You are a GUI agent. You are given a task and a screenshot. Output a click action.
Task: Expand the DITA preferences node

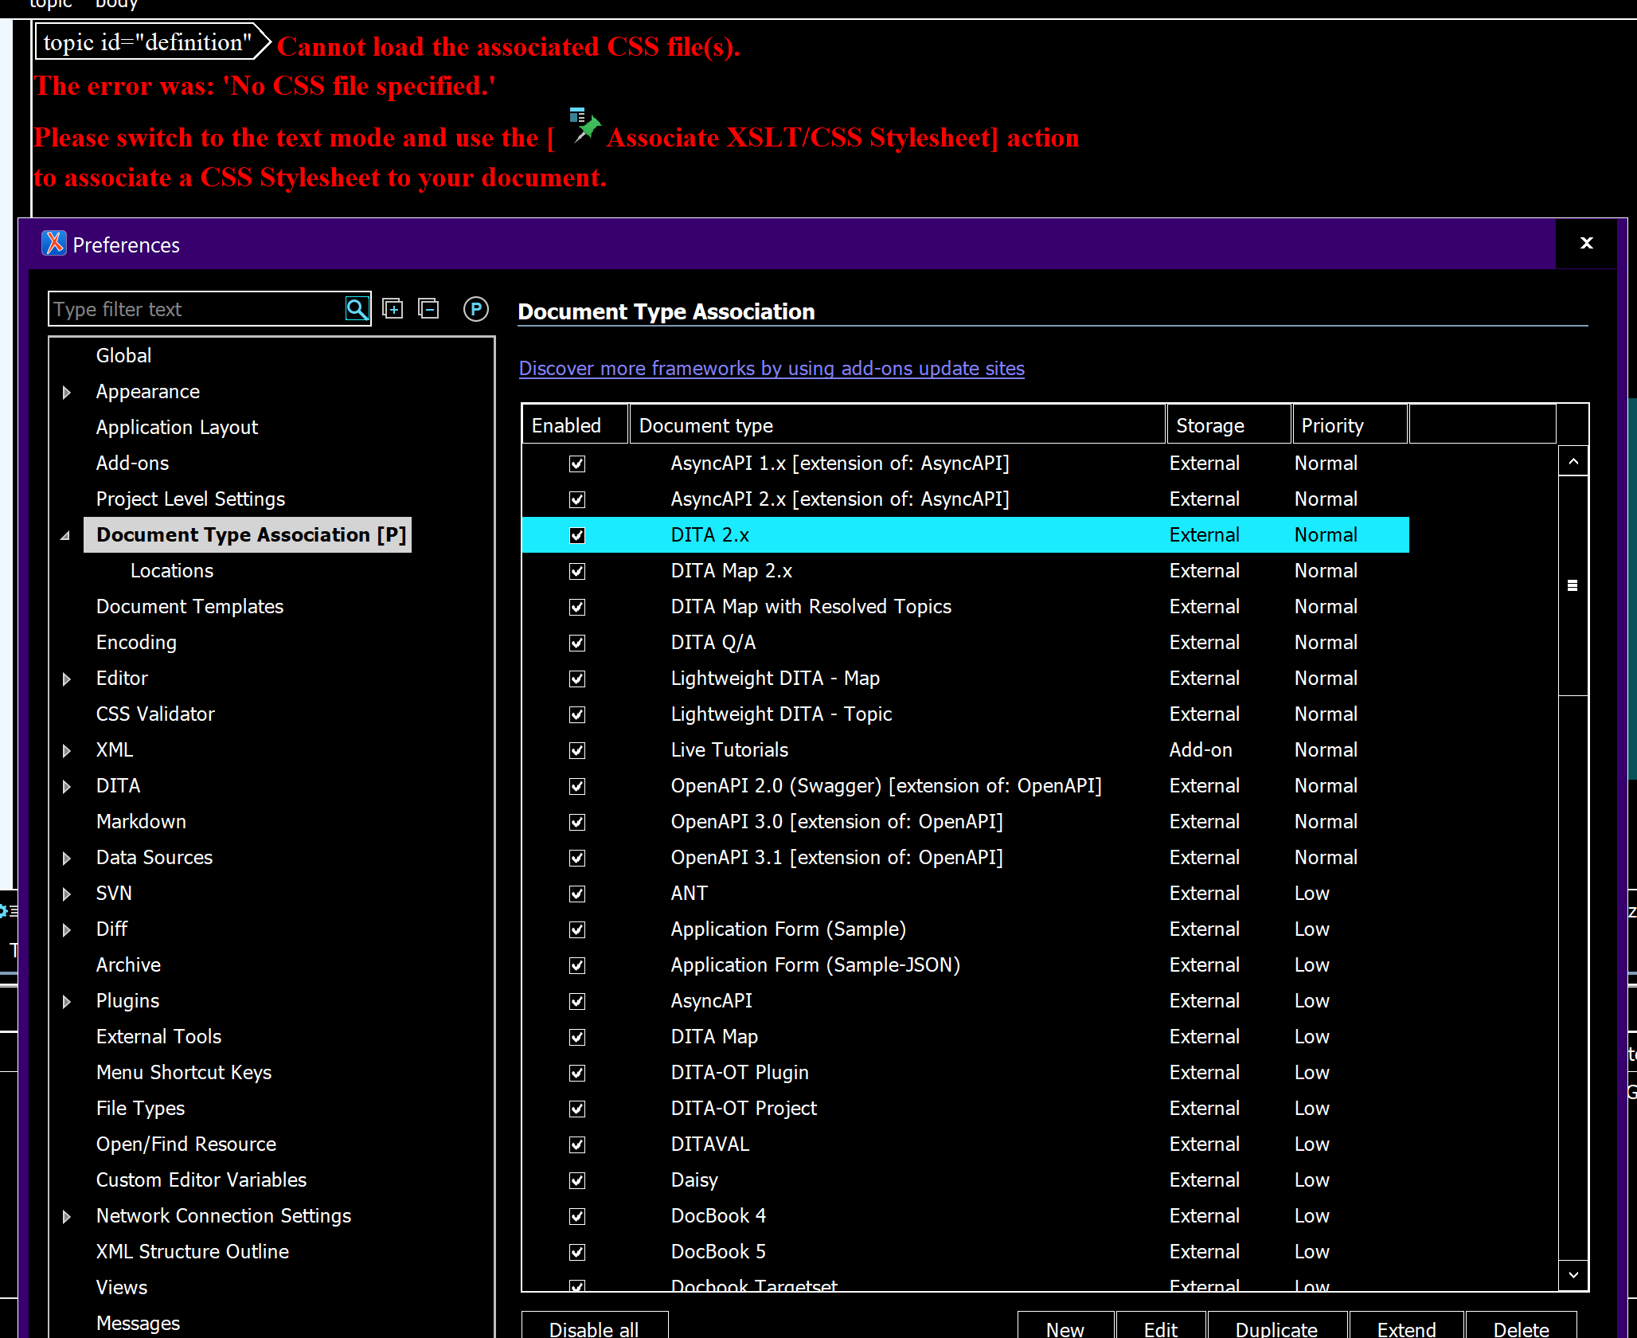67,786
